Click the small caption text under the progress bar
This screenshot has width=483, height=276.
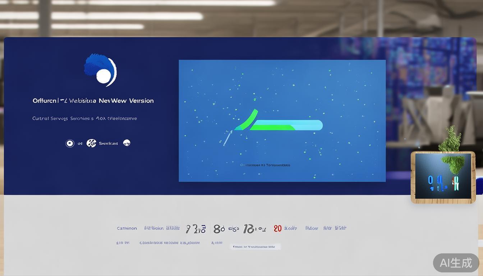click(265, 165)
